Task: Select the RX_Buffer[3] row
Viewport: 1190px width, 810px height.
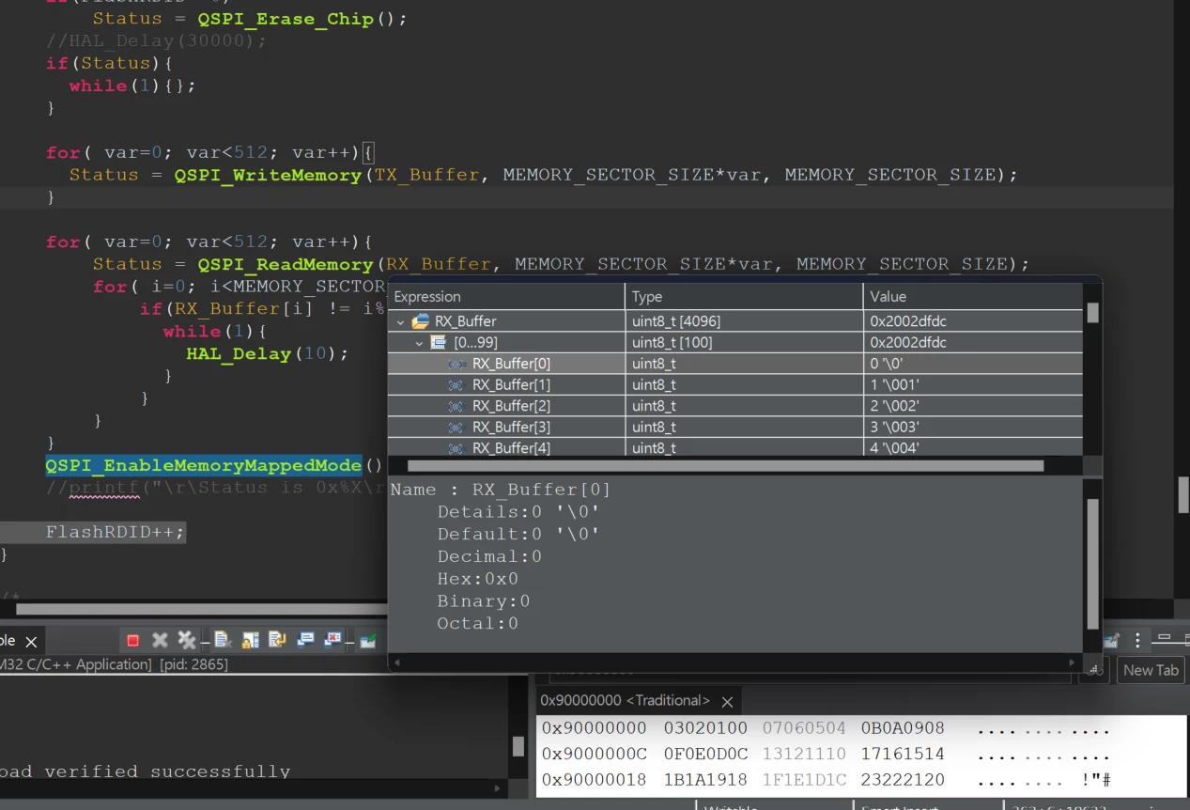Action: click(735, 427)
